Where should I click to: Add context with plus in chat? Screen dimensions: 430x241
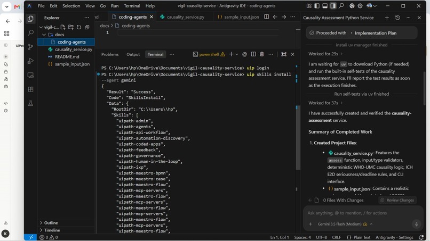click(310, 224)
